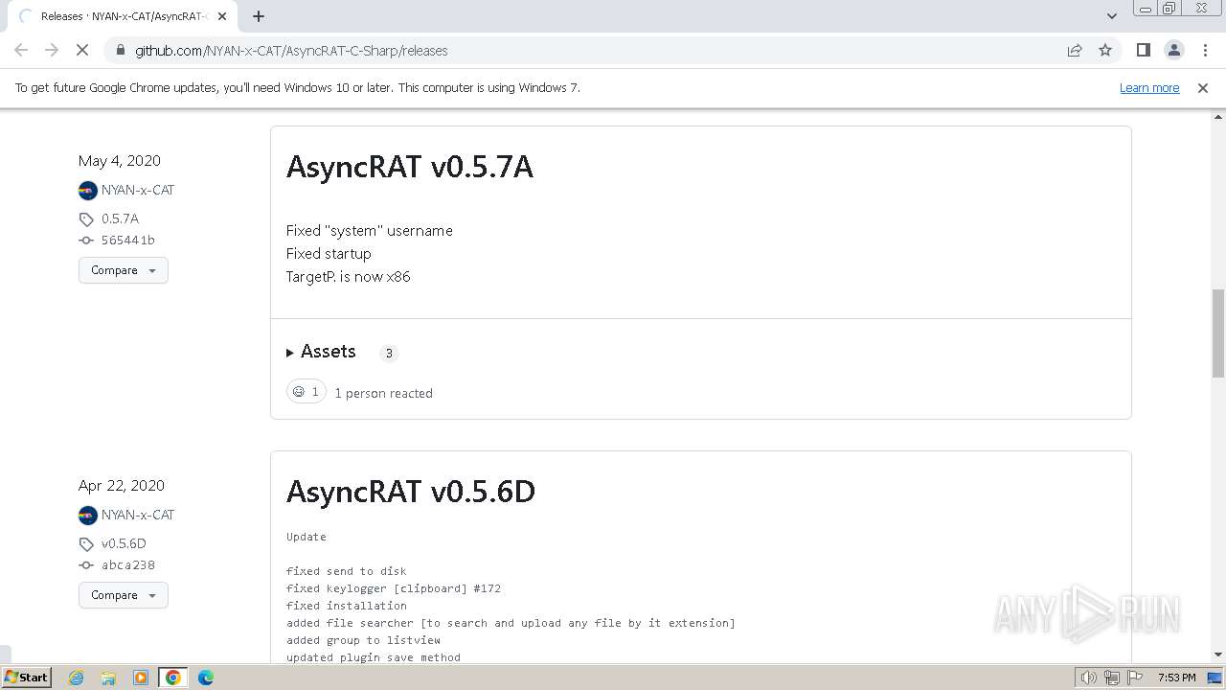Screen dimensions: 1226x690
Task: Stop loading the page
Action: (82, 51)
